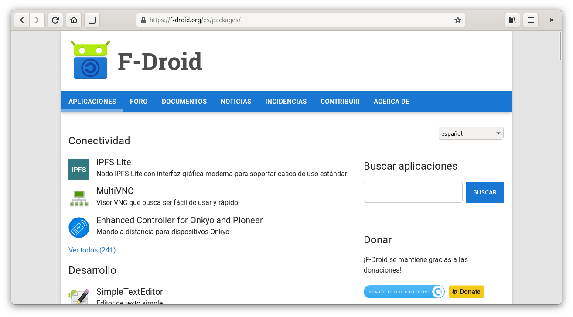Click the F-Droid site title text
573x317 pixels.
160,61
